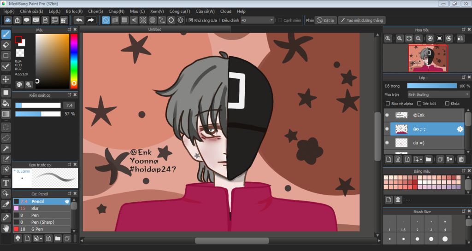
Task: Enable the parallel lines snap guide
Action: click(115, 20)
